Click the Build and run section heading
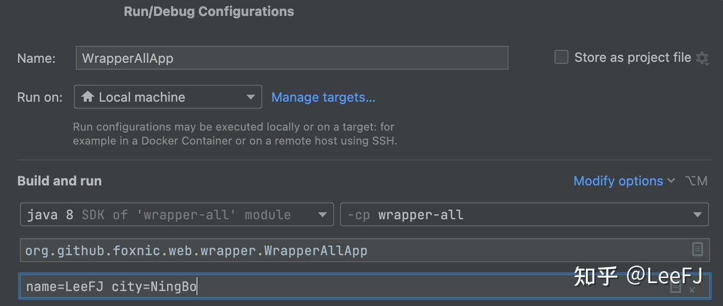The image size is (723, 306). tap(59, 181)
